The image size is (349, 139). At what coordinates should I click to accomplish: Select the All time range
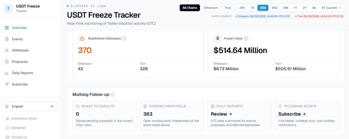click(x=314, y=8)
